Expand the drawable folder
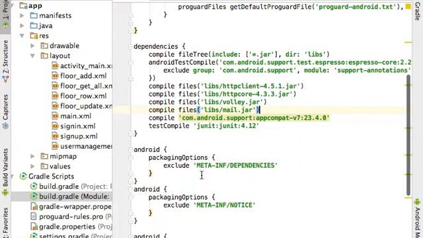The image size is (423, 238). click(x=32, y=46)
